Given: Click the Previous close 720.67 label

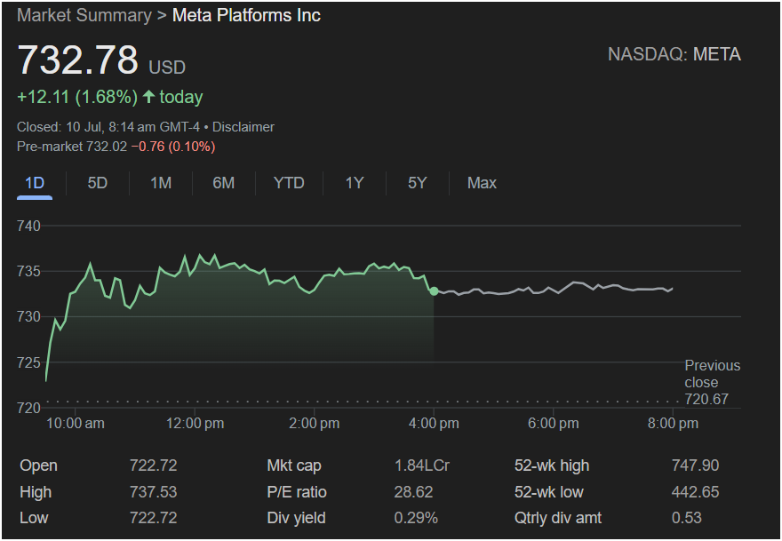Looking at the screenshot, I should pos(712,383).
